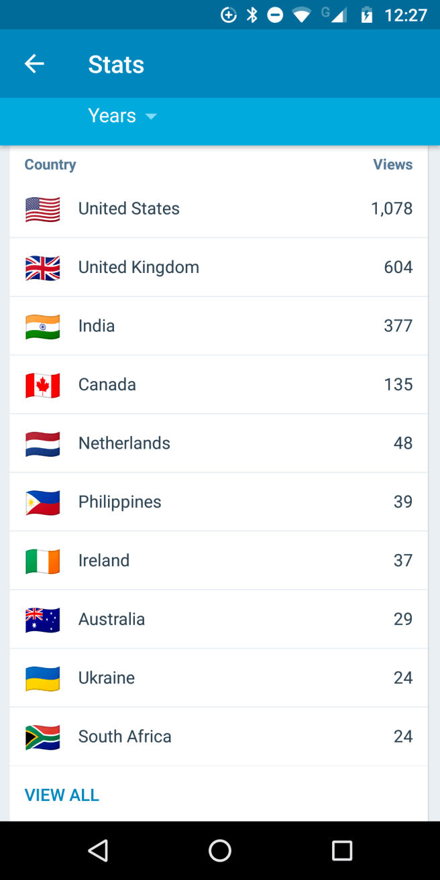
Task: Tap VIEW ALL link
Action: (x=62, y=795)
